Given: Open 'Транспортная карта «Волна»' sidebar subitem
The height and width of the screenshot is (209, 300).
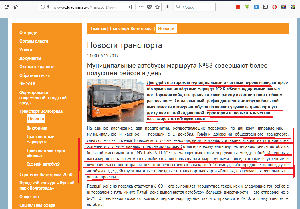Looking at the screenshot, I should tap(46, 153).
